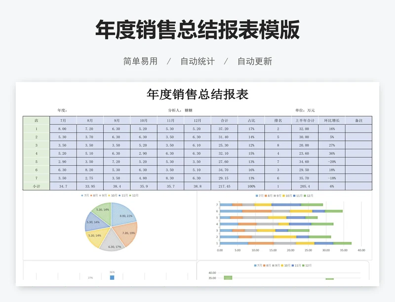Viewport: 395px width, 302px height.
Task: Click the 37.20 total cell
Action: coord(224,129)
